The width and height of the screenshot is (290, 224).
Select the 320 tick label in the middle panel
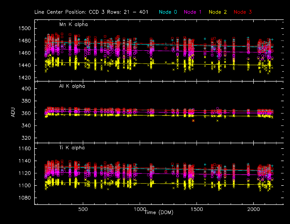coord(26,138)
